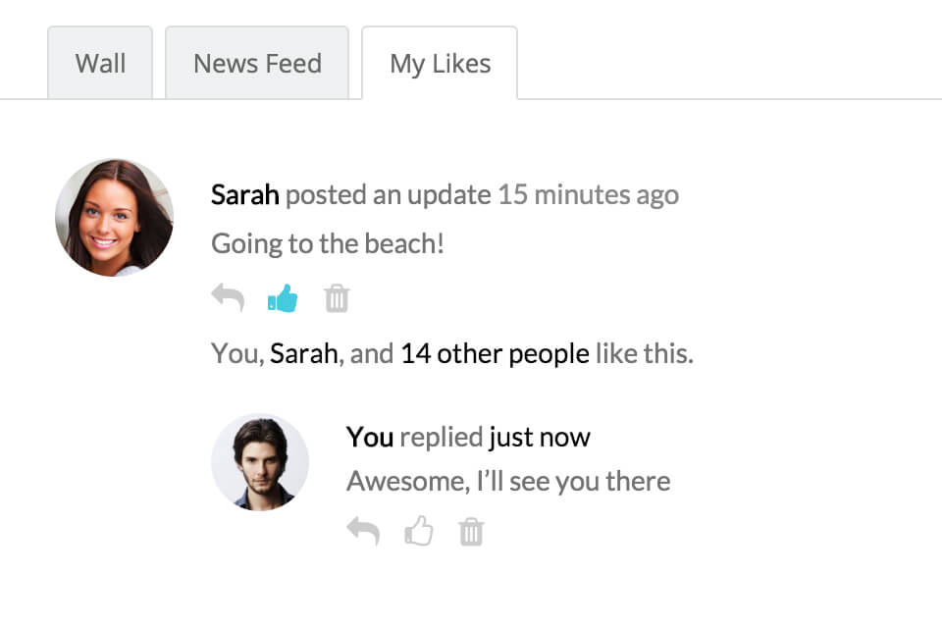Click Sarah's name in the likes line
The width and height of the screenshot is (942, 628).
coord(303,353)
